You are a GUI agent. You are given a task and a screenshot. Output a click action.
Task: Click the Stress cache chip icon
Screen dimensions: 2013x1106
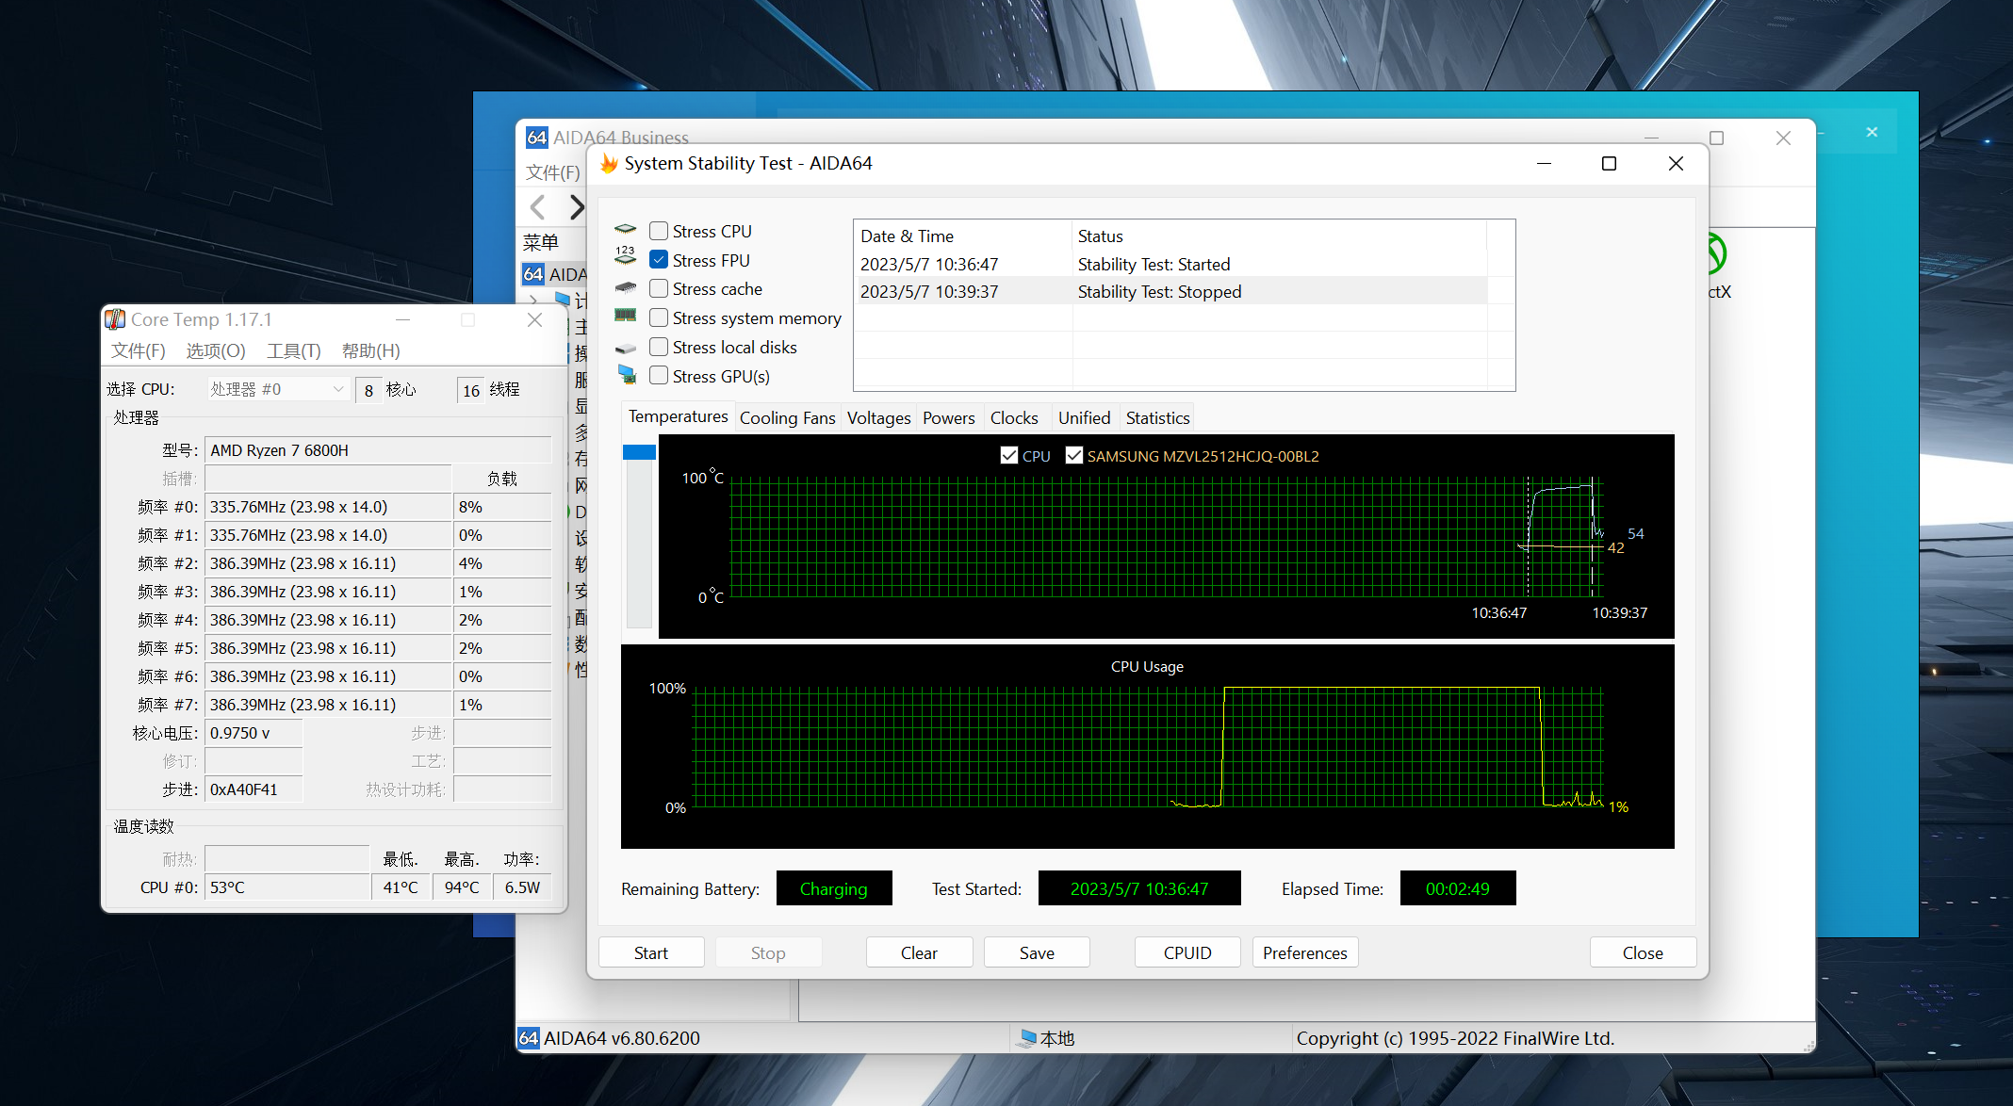[625, 287]
